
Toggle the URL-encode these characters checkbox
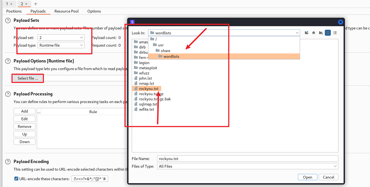(x=16, y=179)
